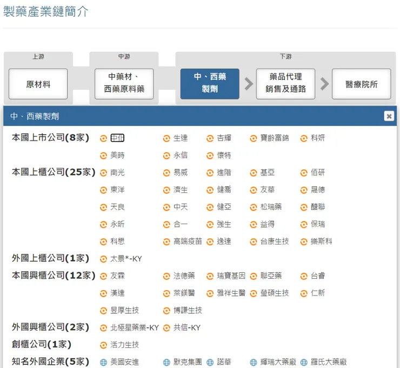Click the orange icon beside 合一
Screen dimensions: 400x368
click(x=166, y=225)
